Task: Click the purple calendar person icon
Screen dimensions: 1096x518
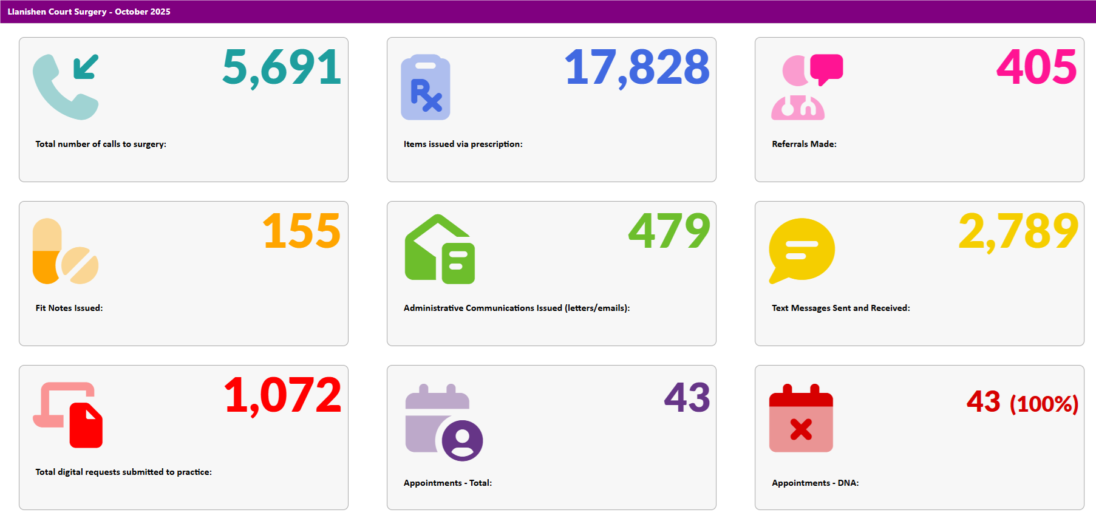Action: (x=444, y=423)
